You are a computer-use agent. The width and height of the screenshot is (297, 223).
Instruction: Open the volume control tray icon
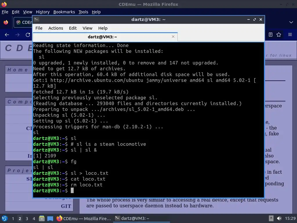click(x=279, y=218)
